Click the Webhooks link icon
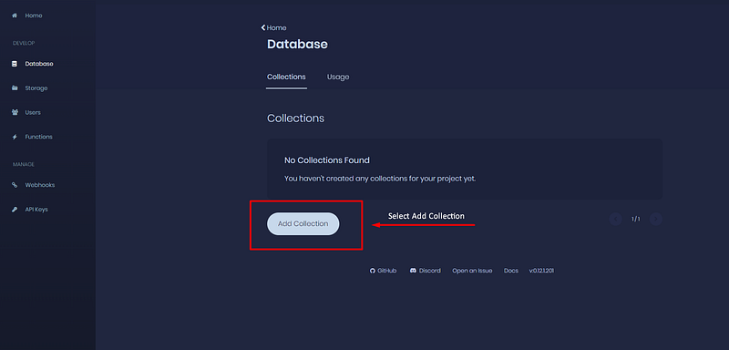 click(15, 185)
